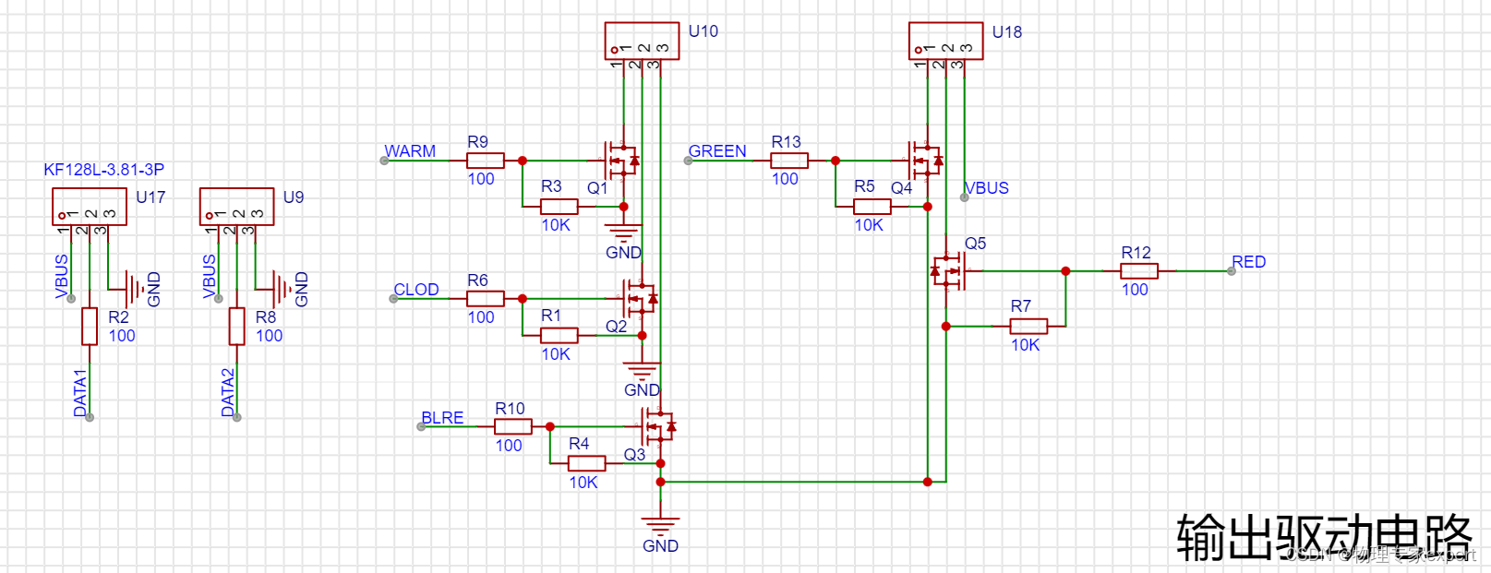Select the R5 10K resistor symbol
The height and width of the screenshot is (573, 1491).
tap(872, 207)
